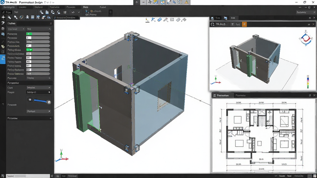Click the view orientation gizmo in the preview panel

pyautogui.click(x=306, y=38)
